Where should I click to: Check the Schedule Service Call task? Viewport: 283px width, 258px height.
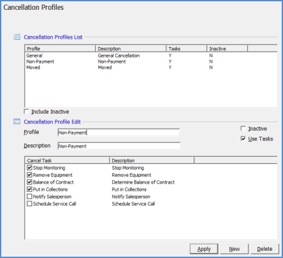tap(29, 204)
